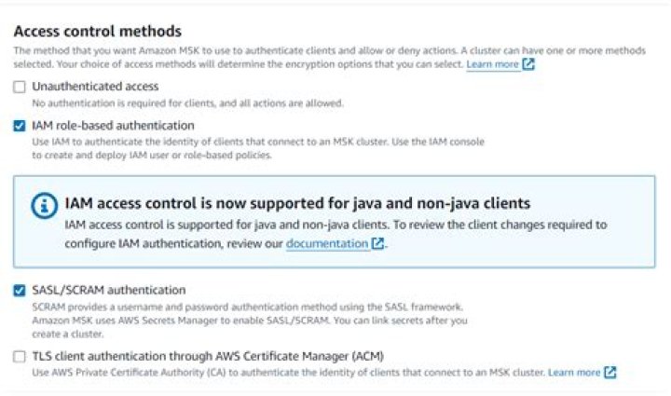Click the 'Access control methods' heading
The image size is (671, 396).
[98, 32]
